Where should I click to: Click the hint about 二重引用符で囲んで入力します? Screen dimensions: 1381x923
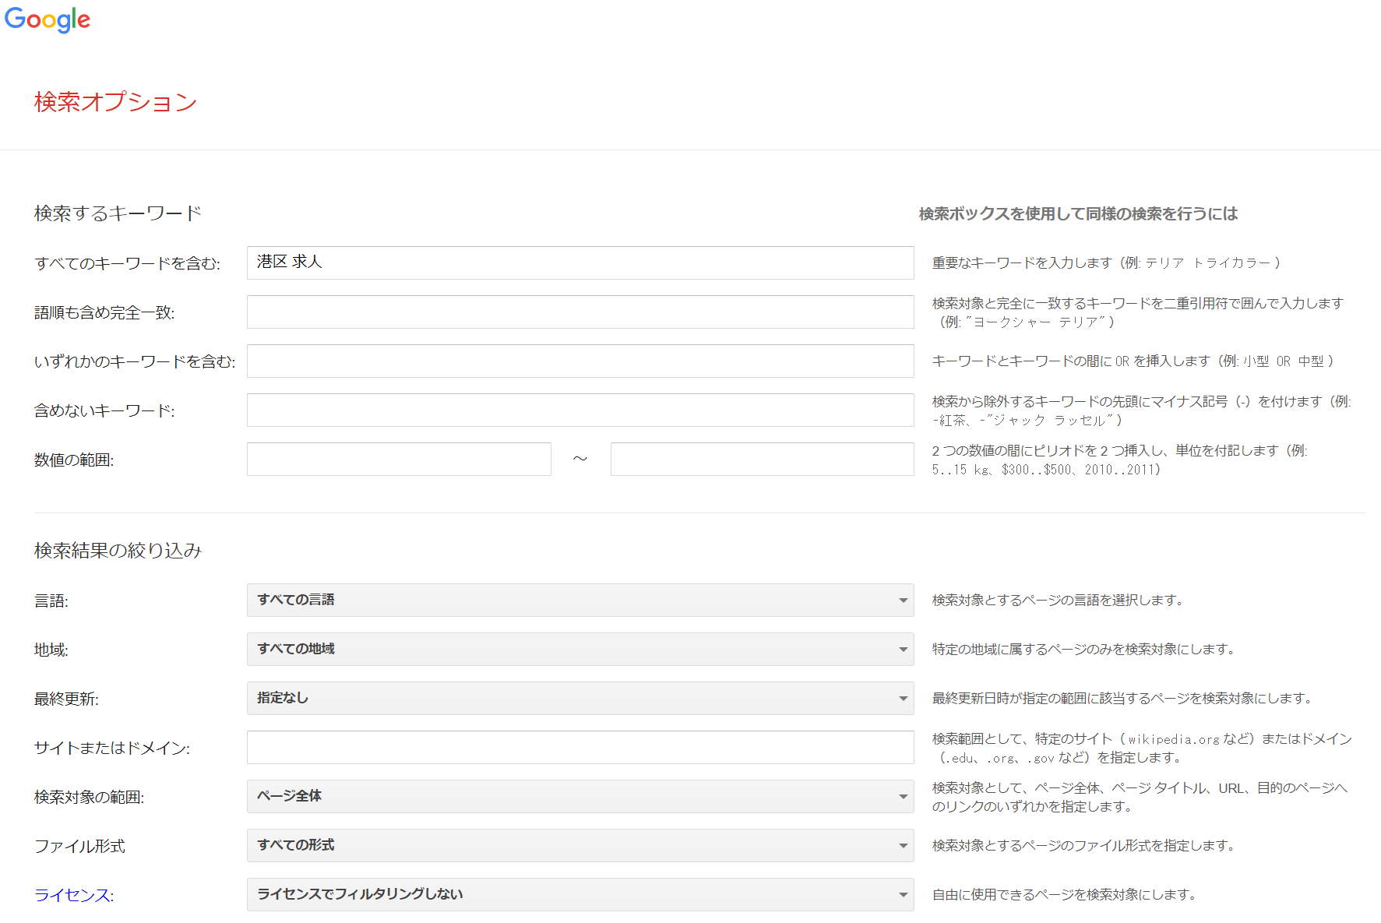[x=1138, y=312]
